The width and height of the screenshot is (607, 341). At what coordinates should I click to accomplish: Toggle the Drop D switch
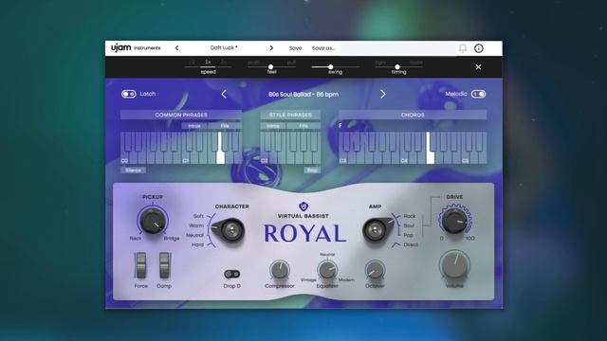pyautogui.click(x=231, y=274)
